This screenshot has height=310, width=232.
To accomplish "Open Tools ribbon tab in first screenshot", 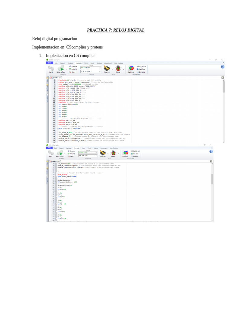I will [x=92, y=63].
